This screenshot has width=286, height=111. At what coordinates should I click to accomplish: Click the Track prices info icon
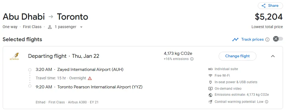(x=267, y=40)
